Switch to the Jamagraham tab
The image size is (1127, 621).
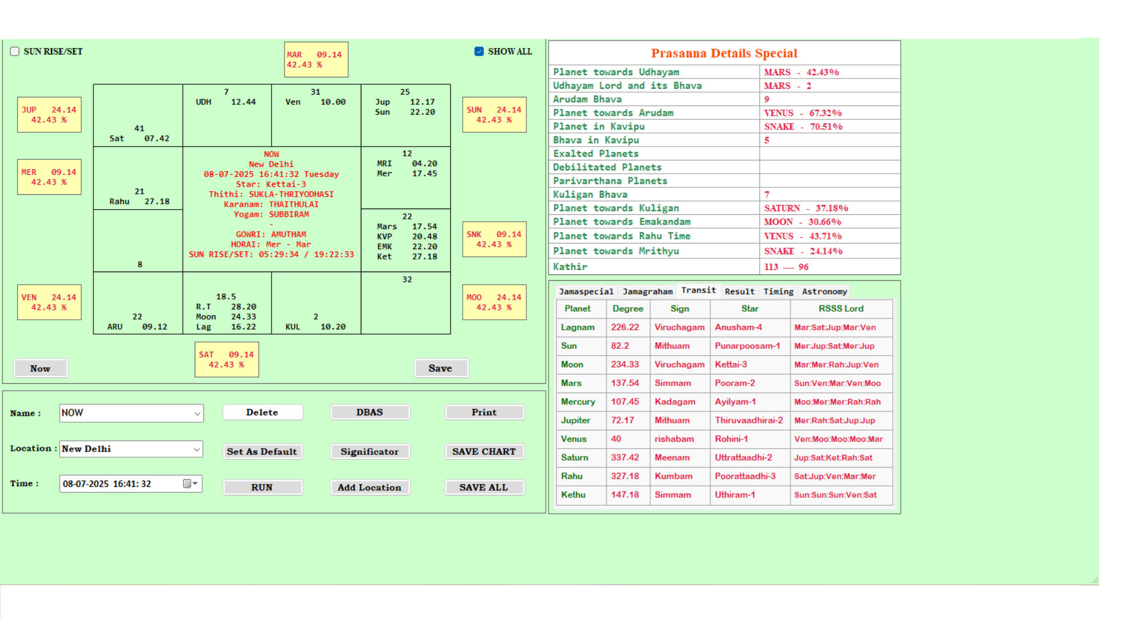pos(648,292)
